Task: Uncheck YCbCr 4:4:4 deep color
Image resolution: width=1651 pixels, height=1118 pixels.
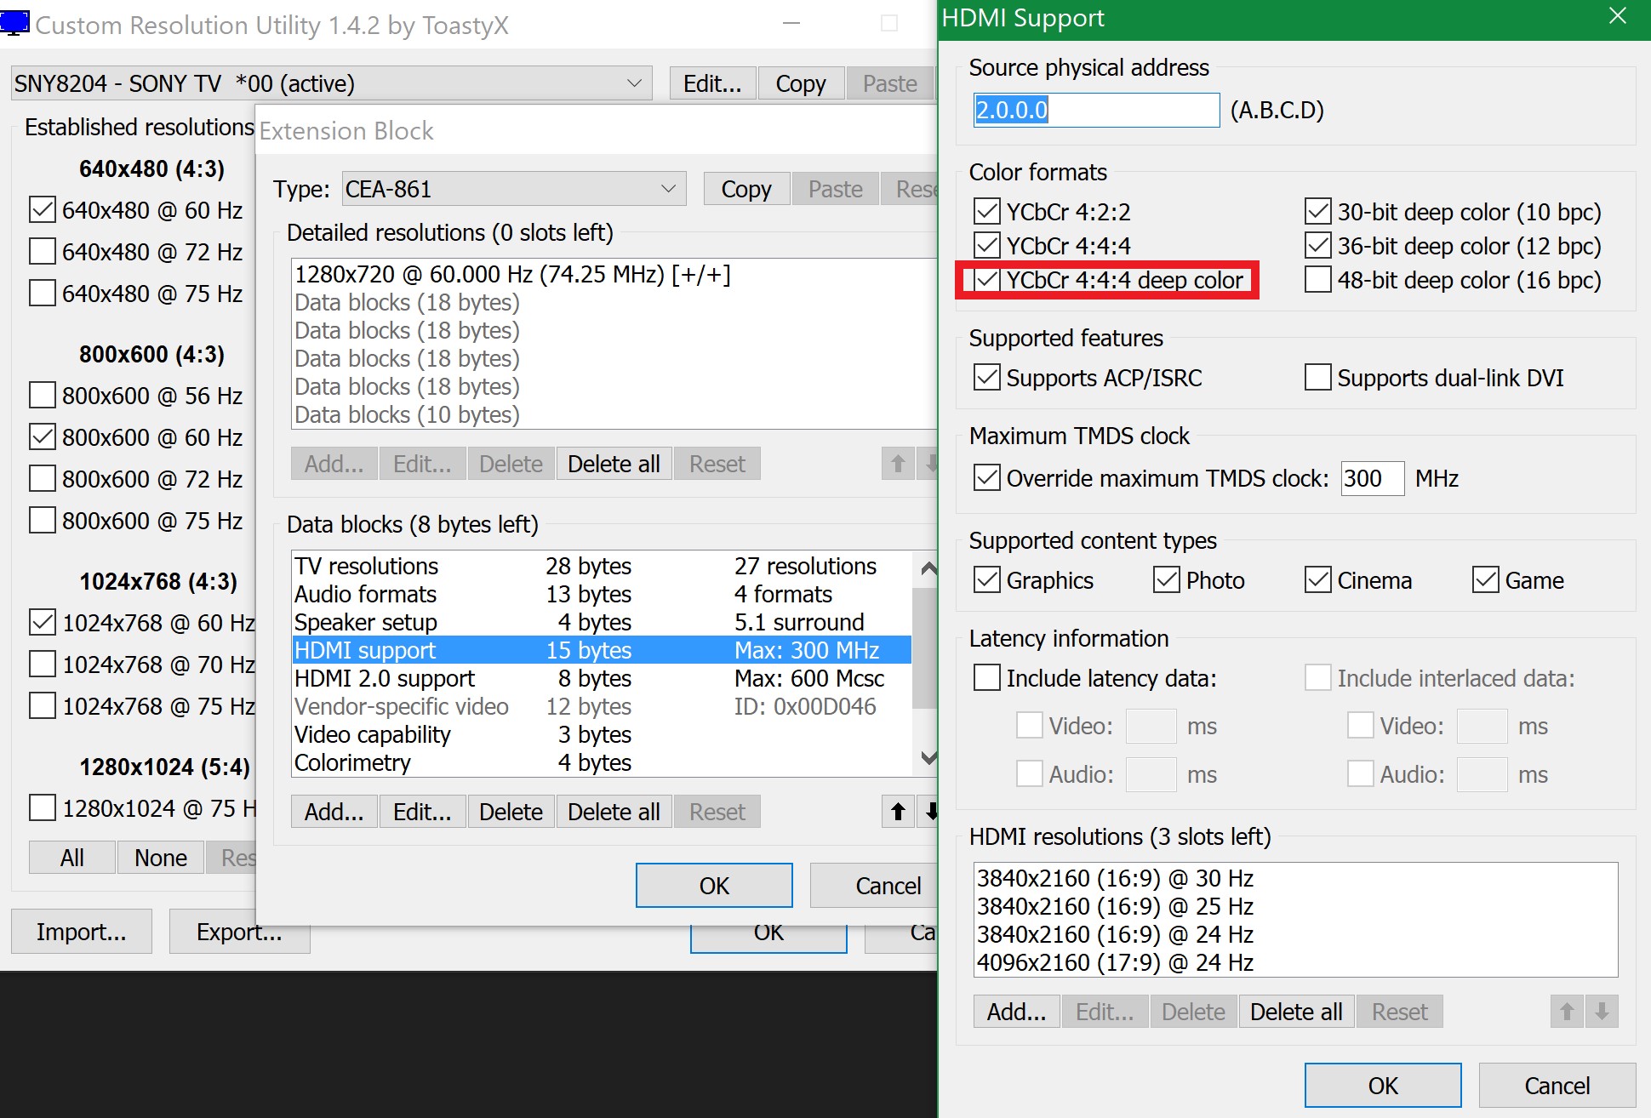Action: (986, 279)
